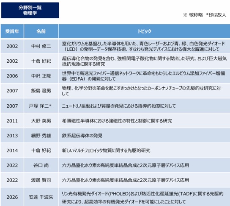Select the name 中村 修二

coord(41,46)
